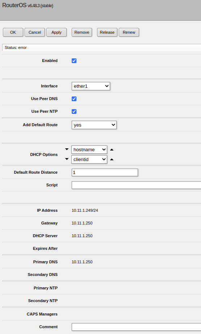Click into the Comment input field
The height and width of the screenshot is (334, 201).
pos(136,327)
